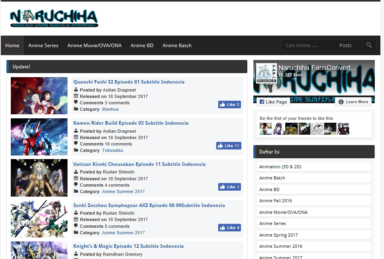Like the Quanzhi Fashi S2 post

229,105
